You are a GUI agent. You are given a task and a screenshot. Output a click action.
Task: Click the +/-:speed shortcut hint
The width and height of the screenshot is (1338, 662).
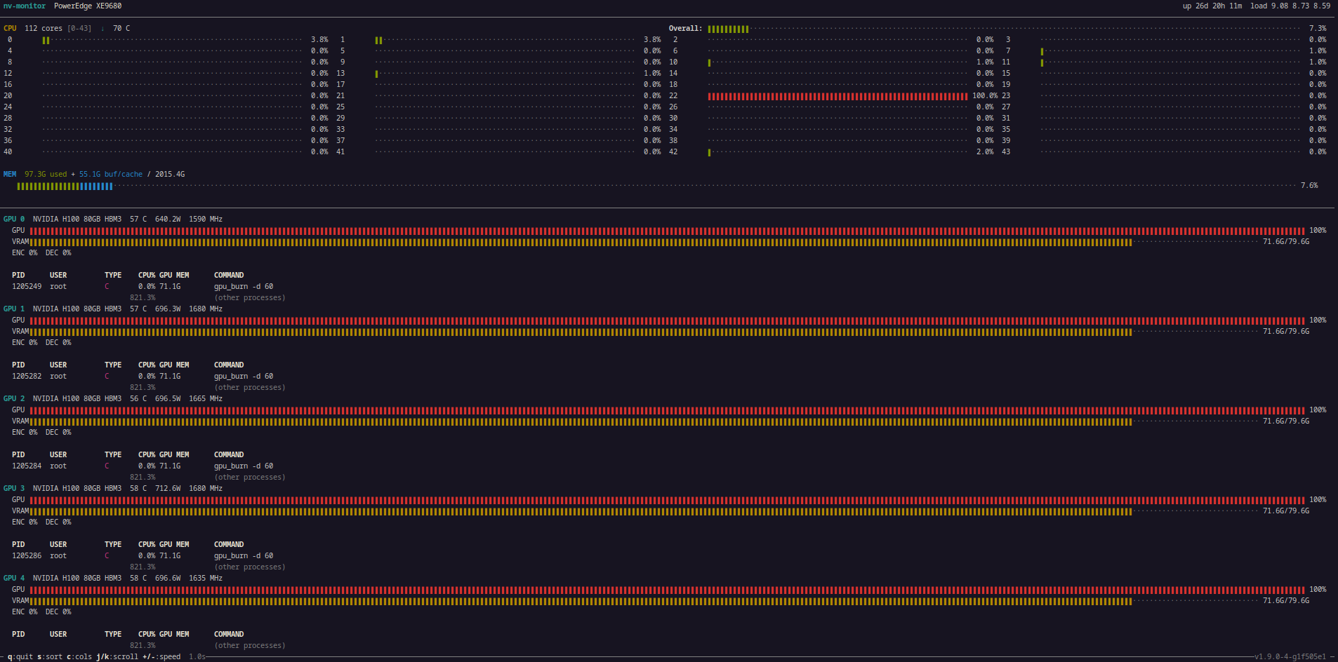pyautogui.click(x=161, y=657)
